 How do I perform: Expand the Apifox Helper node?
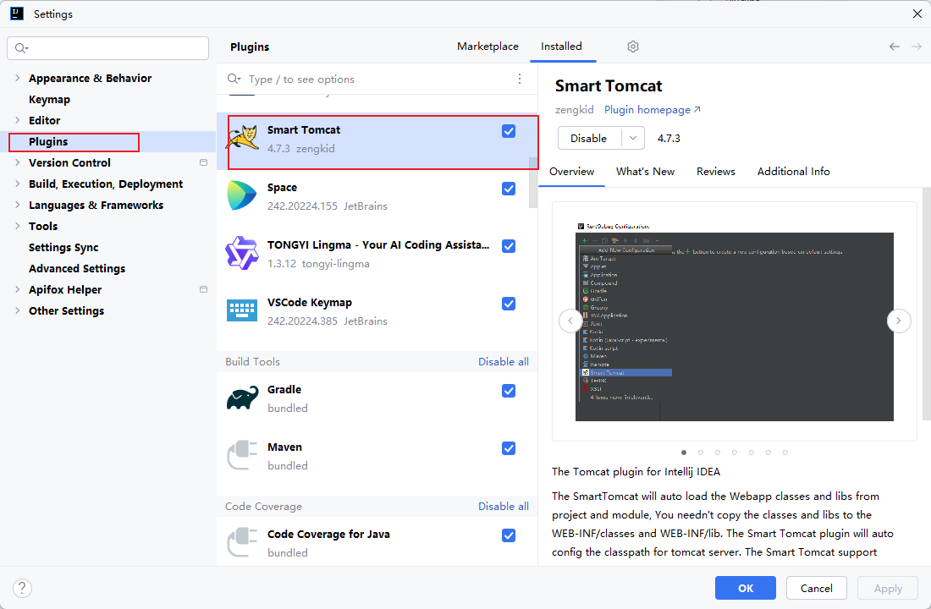(17, 289)
